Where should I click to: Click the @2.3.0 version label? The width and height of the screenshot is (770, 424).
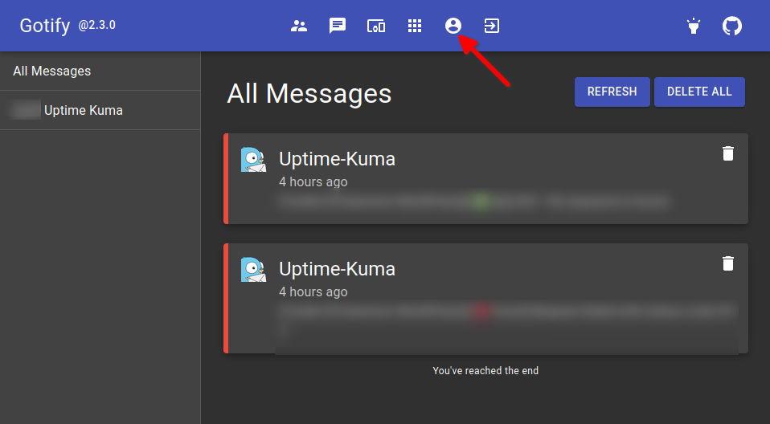(96, 25)
